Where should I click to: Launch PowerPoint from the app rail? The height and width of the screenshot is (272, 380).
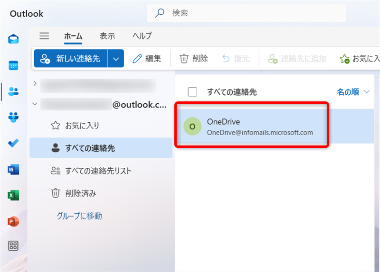[14, 221]
